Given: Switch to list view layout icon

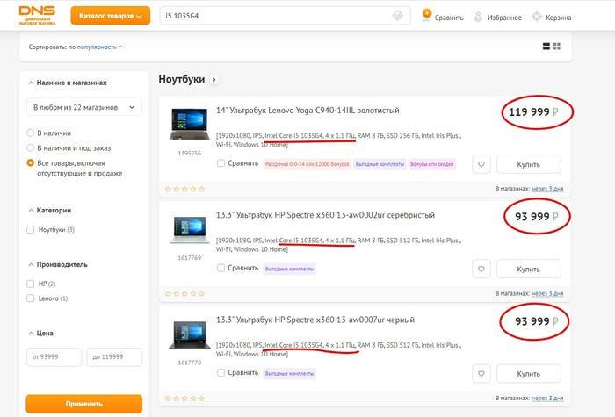Looking at the screenshot, I should (x=546, y=46).
